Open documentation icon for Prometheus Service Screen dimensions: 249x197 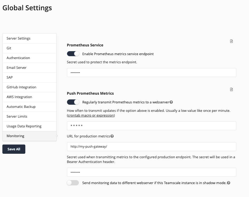click(231, 41)
